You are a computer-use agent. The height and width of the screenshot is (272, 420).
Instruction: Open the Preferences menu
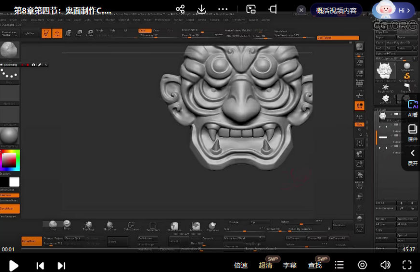(162, 20)
